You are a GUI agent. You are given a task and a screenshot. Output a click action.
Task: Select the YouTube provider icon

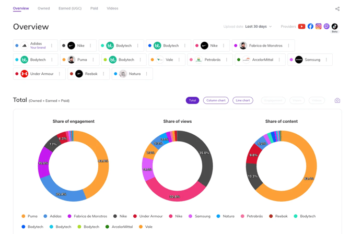pos(301,27)
